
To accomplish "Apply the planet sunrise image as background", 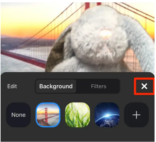I will click(x=107, y=115).
